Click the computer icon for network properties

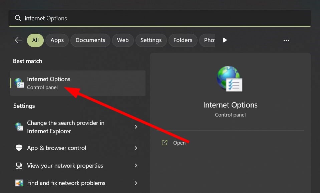19,166
